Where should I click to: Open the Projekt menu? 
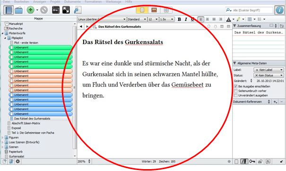pos(55,1)
